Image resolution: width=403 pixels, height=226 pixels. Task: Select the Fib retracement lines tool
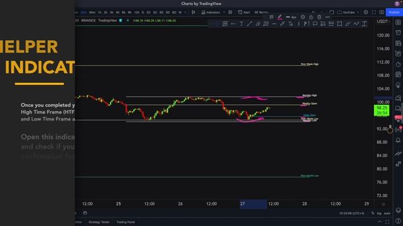(x=266, y=24)
